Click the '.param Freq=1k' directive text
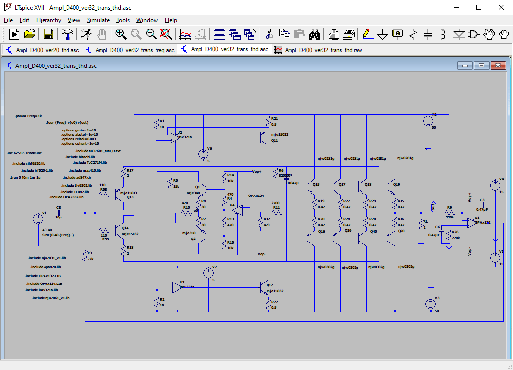 pyautogui.click(x=28, y=116)
